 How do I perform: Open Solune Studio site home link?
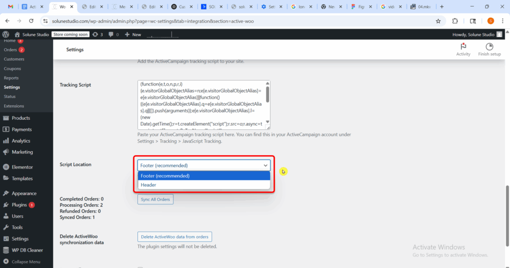(x=31, y=34)
